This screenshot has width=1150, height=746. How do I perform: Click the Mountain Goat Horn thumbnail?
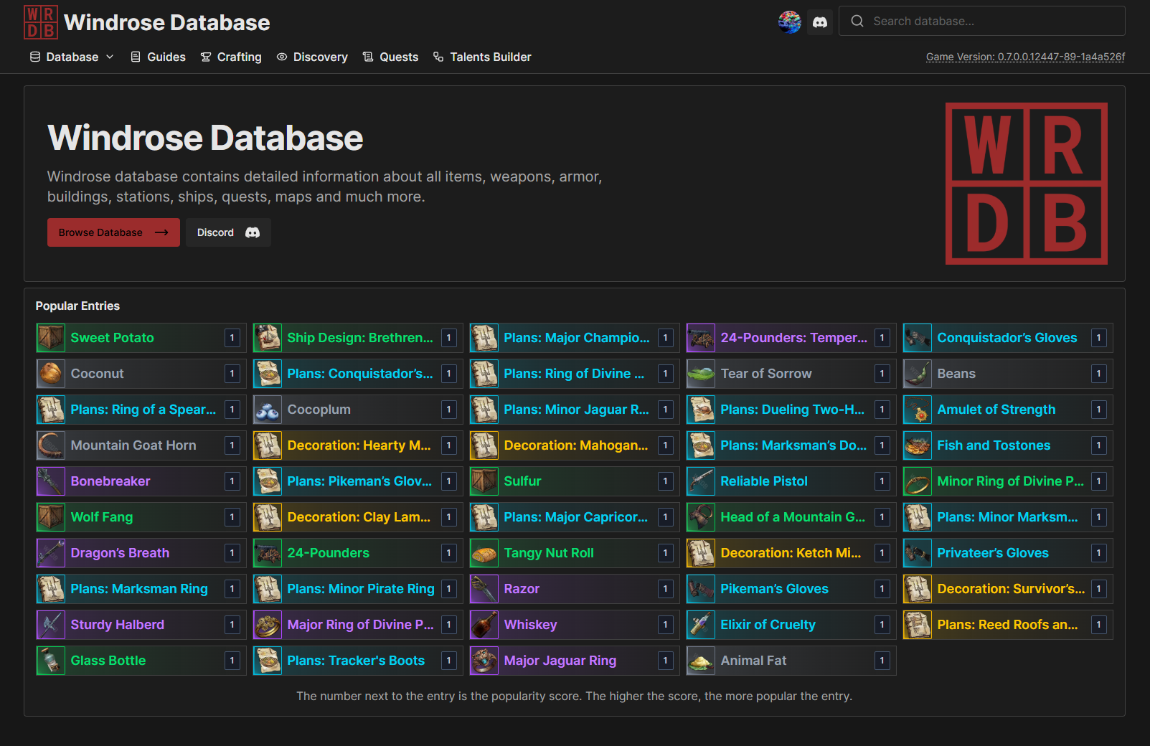[x=50, y=445]
